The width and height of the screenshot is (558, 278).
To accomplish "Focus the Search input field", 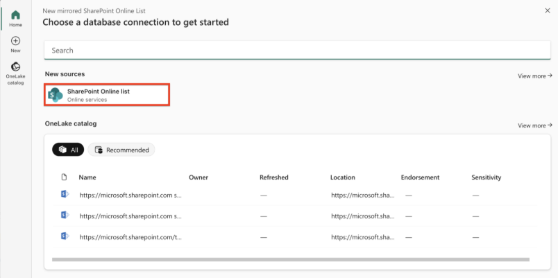I will pyautogui.click(x=297, y=50).
